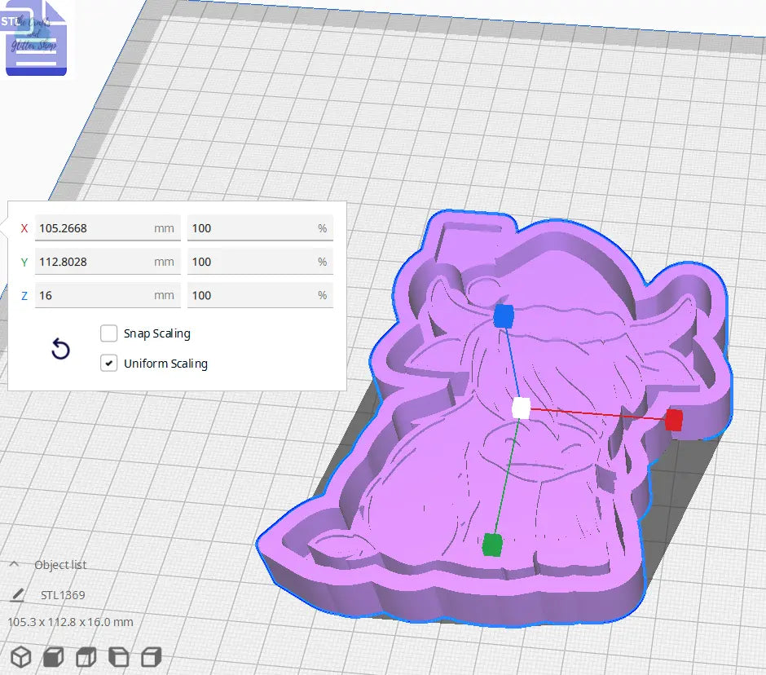Select the default 3D view cube icon
Viewport: 766px width, 675px height.
[22, 656]
